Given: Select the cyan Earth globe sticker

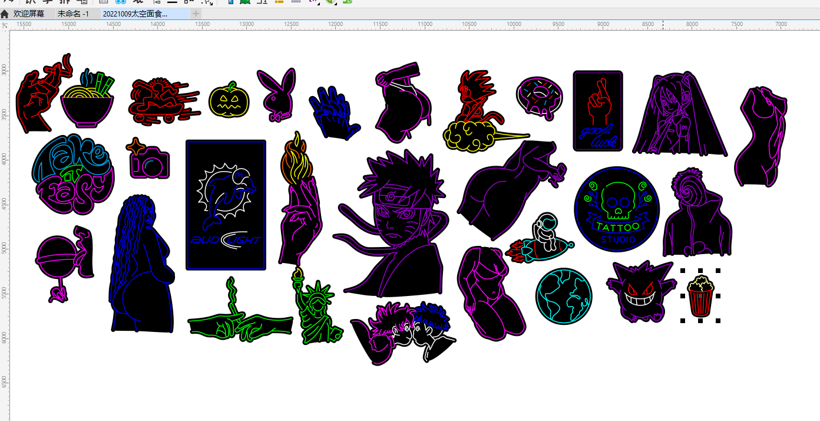Looking at the screenshot, I should (x=564, y=296).
